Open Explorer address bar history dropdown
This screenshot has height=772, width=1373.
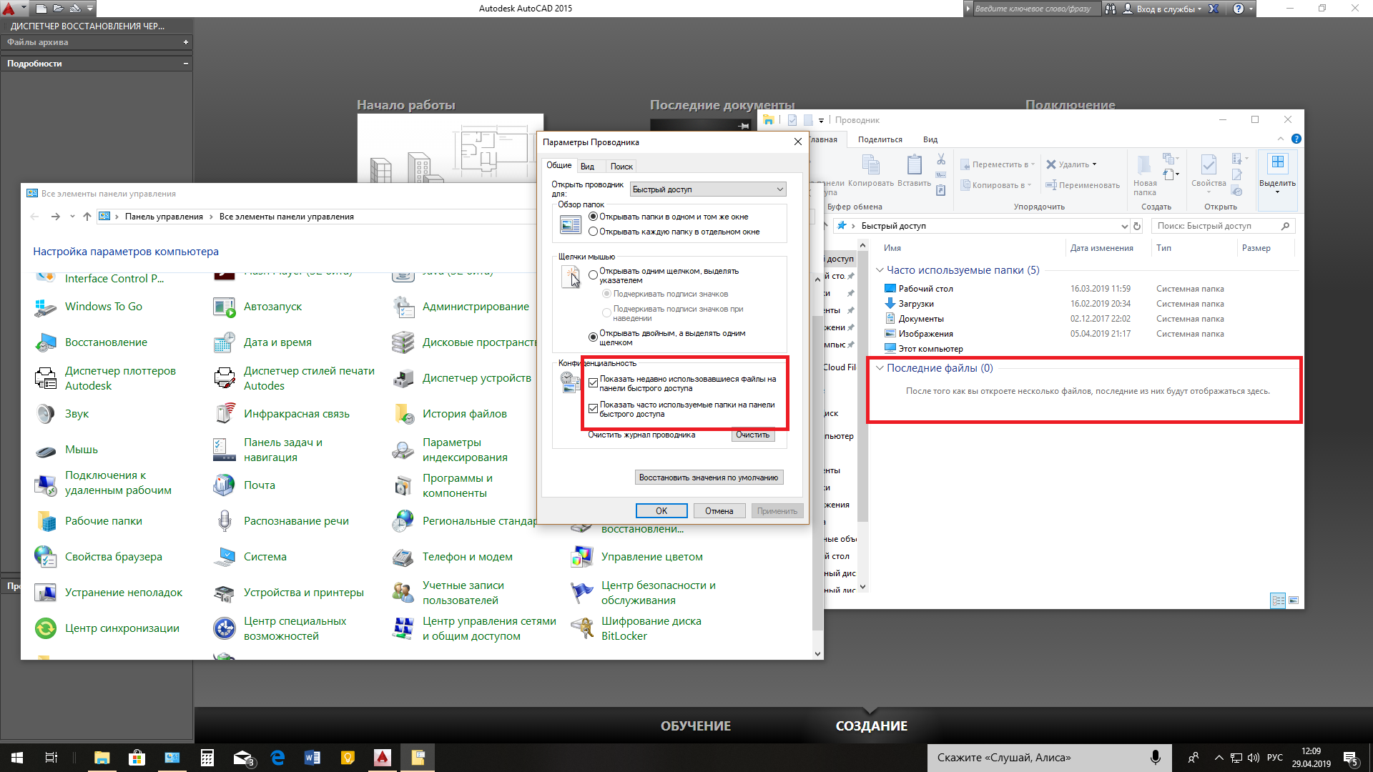click(x=1124, y=226)
